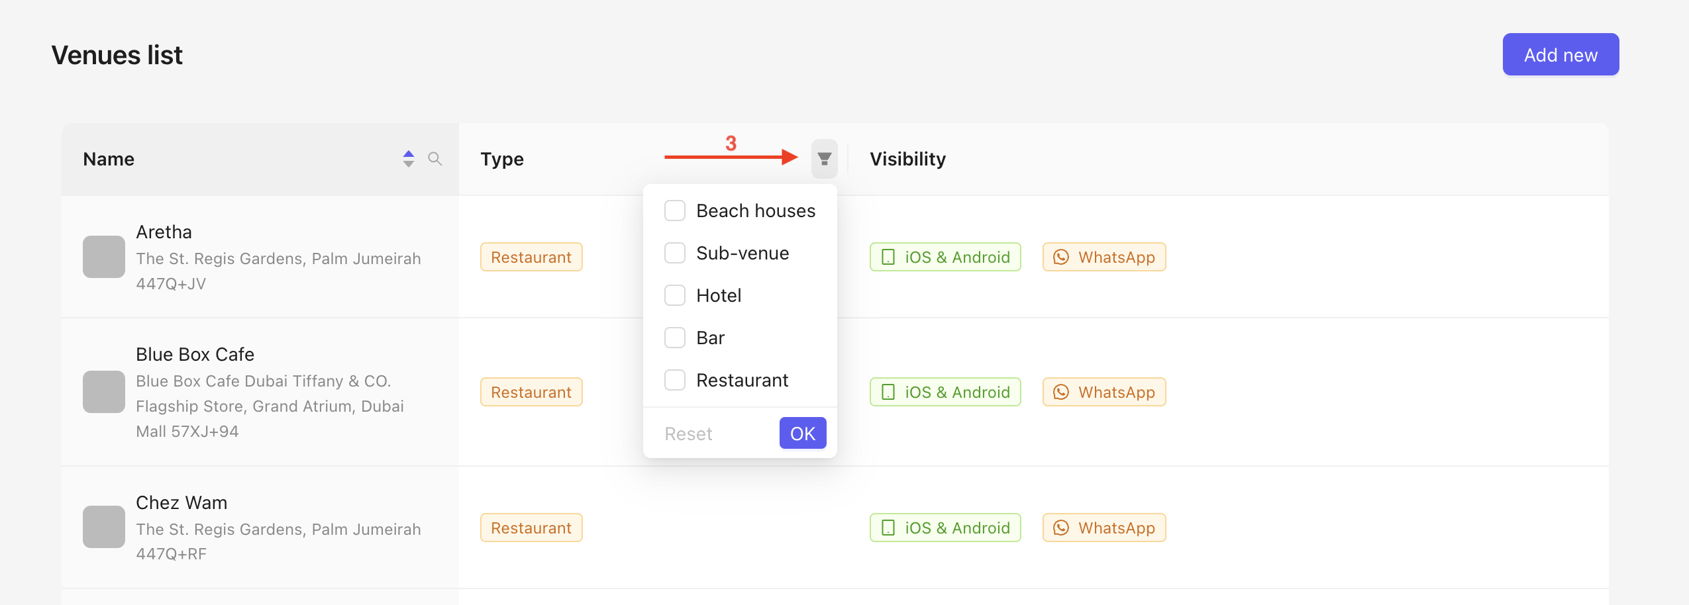Open the Chez Wam venue name

(x=181, y=502)
